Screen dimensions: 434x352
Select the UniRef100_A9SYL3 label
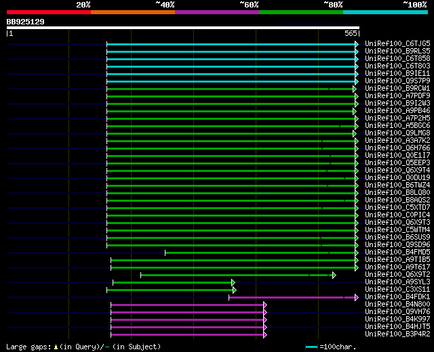coord(397,282)
